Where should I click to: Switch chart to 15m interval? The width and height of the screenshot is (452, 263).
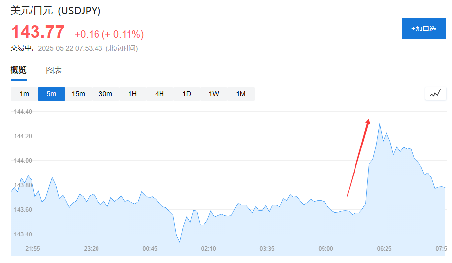tap(78, 94)
